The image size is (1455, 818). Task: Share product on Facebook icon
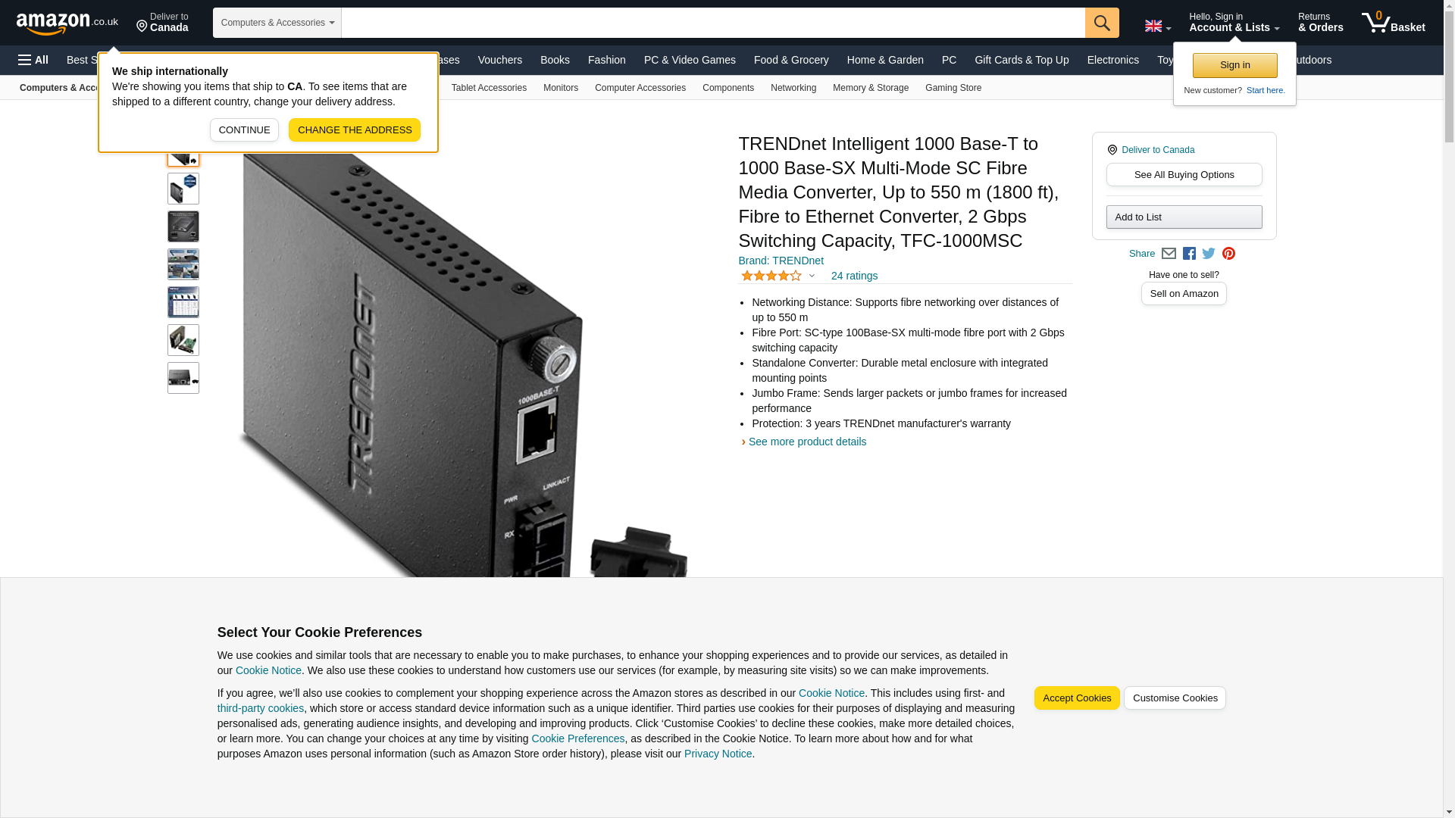click(1189, 254)
